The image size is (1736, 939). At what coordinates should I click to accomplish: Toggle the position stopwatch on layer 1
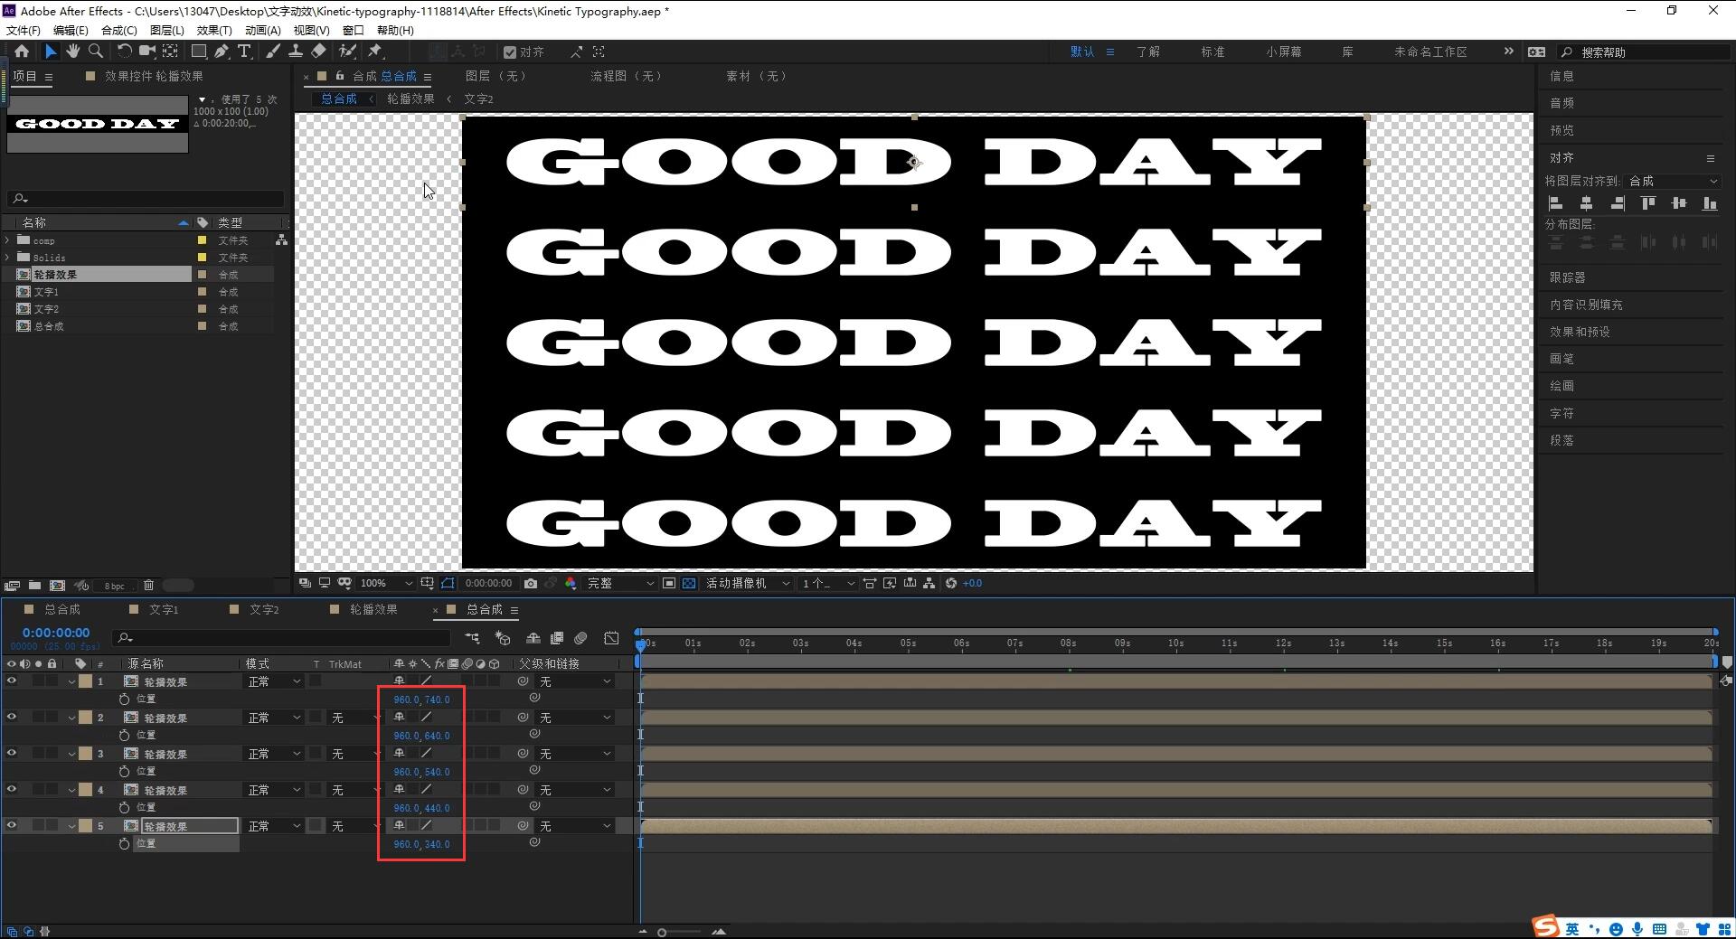point(125,699)
